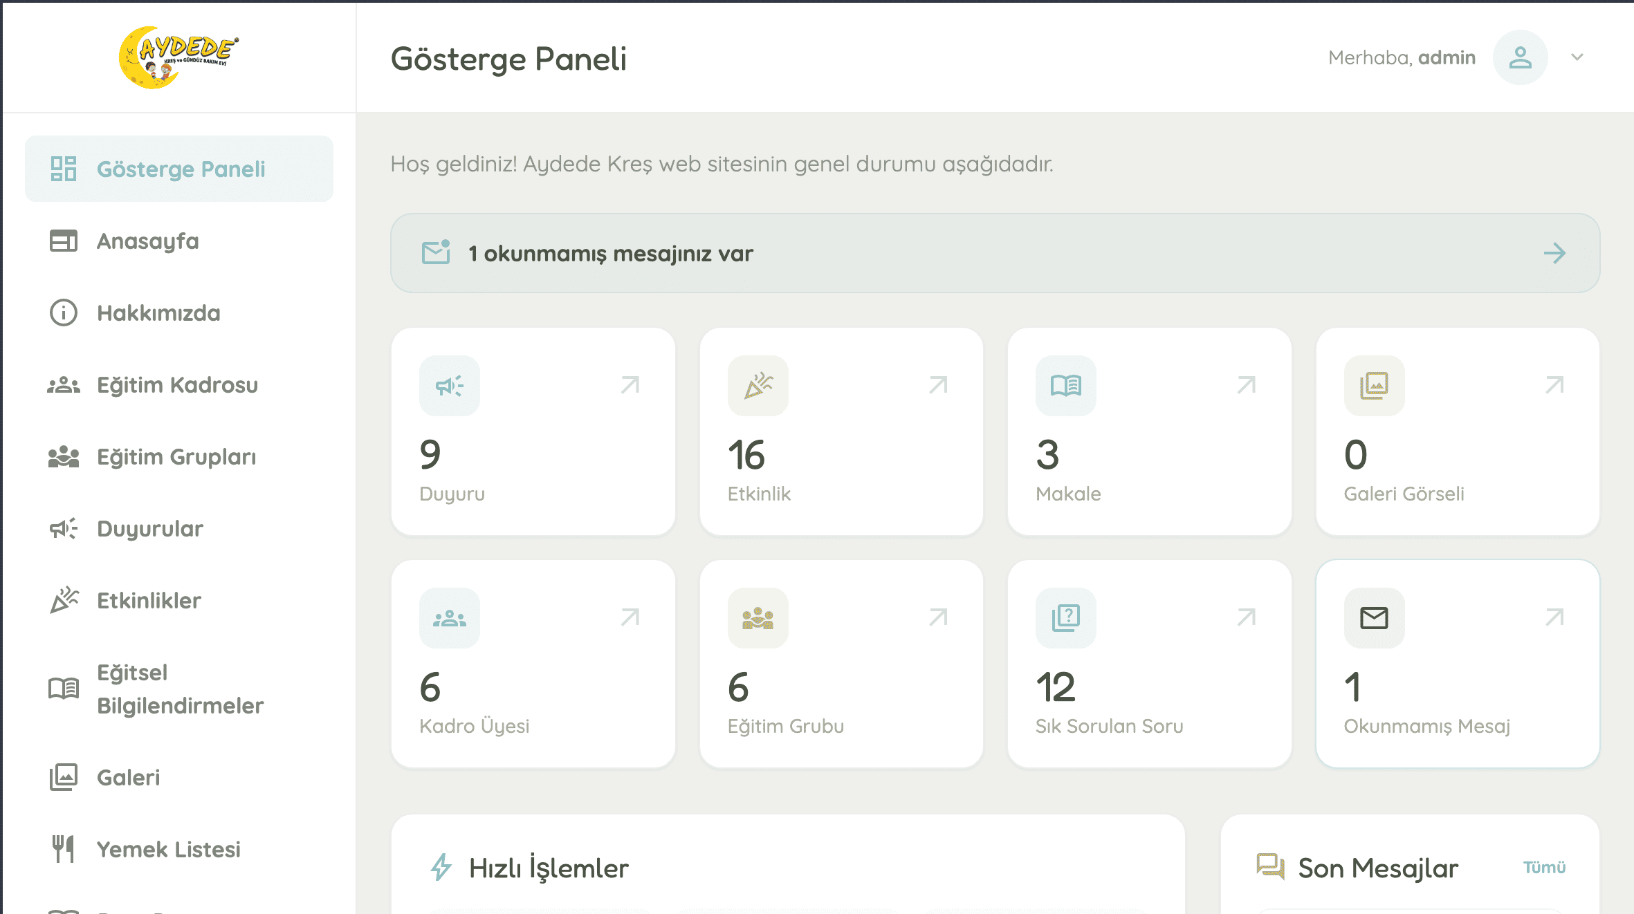
Task: Click the envelope icon on Okunmamış Mesaj card
Action: pos(1375,618)
